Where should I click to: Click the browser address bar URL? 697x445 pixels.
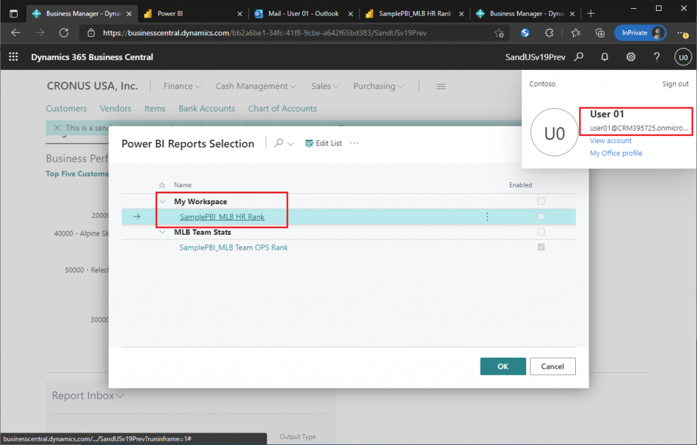tap(265, 33)
